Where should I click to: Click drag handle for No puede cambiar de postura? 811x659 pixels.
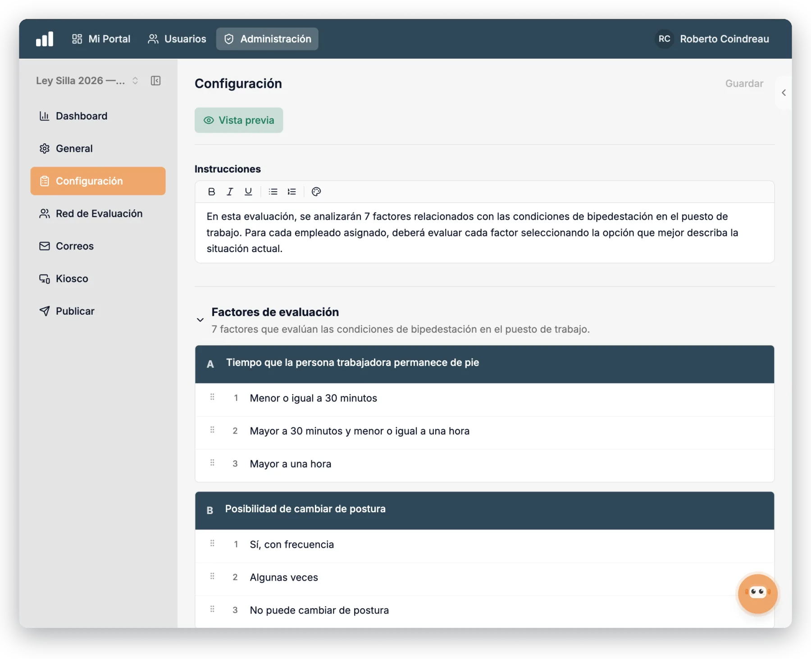(x=212, y=609)
